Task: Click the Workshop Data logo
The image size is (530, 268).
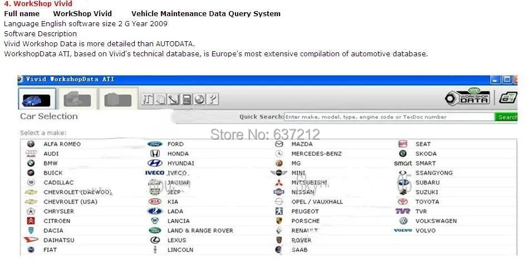Action: click(x=468, y=97)
